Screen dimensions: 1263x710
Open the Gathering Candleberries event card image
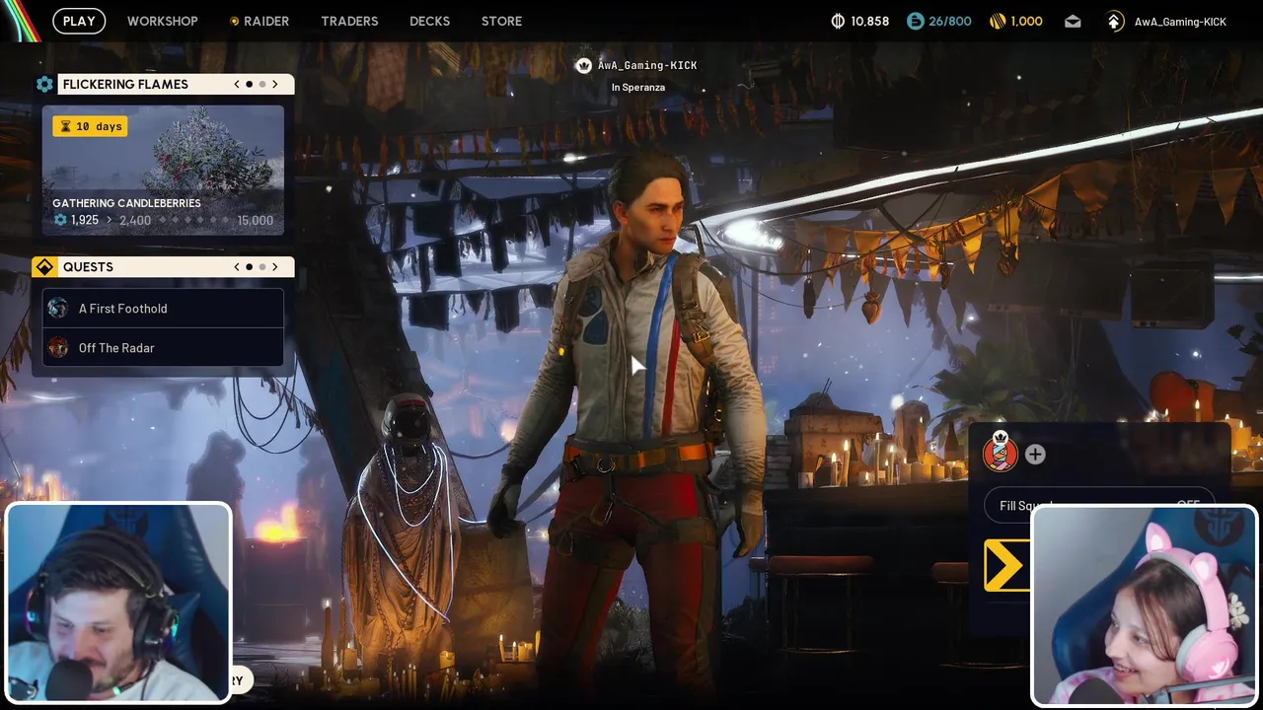pos(163,170)
